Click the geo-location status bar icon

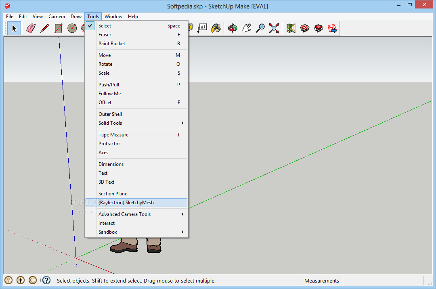click(8, 280)
